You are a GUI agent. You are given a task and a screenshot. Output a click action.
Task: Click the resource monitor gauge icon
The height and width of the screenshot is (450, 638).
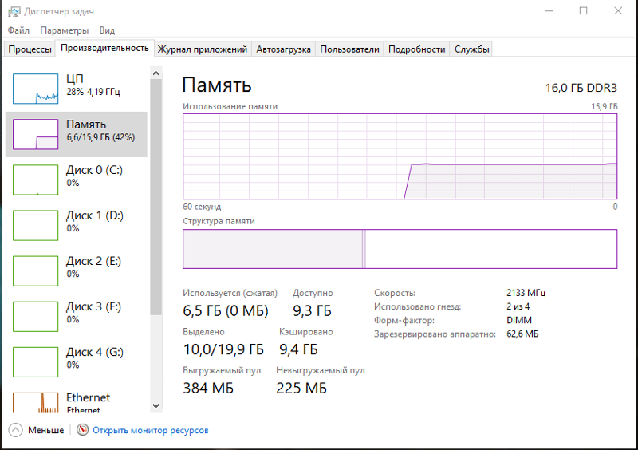[x=83, y=430]
